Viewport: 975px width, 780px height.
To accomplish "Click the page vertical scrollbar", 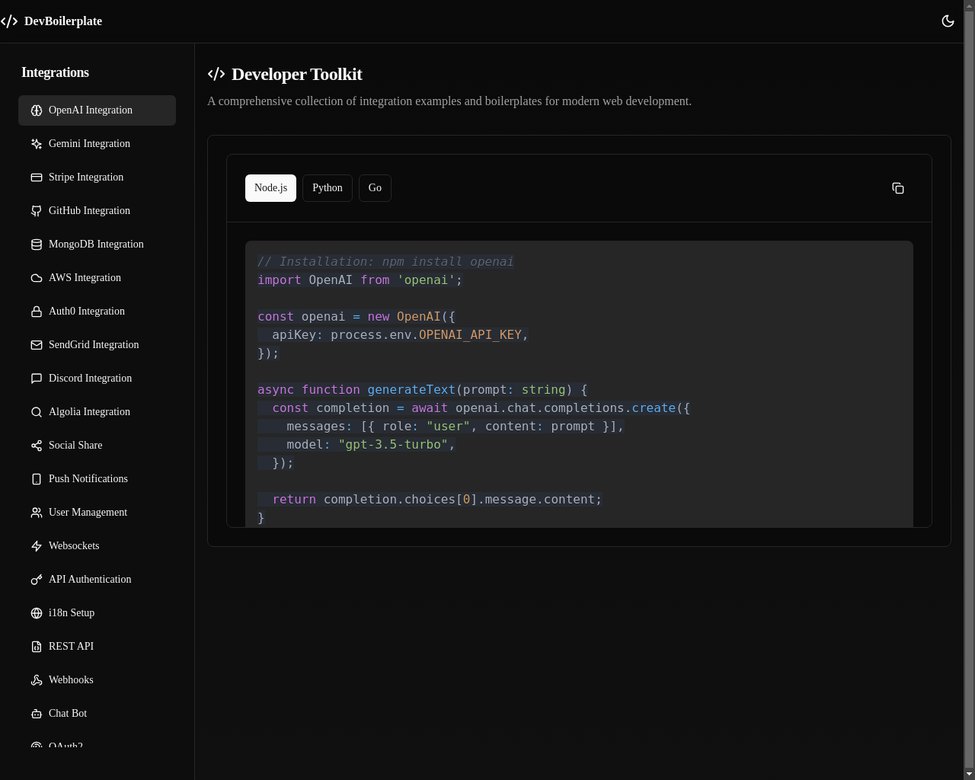I will (x=969, y=390).
